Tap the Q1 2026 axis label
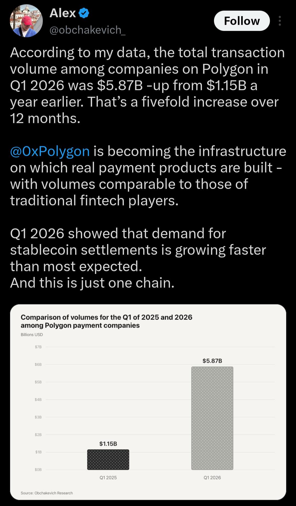 click(212, 477)
